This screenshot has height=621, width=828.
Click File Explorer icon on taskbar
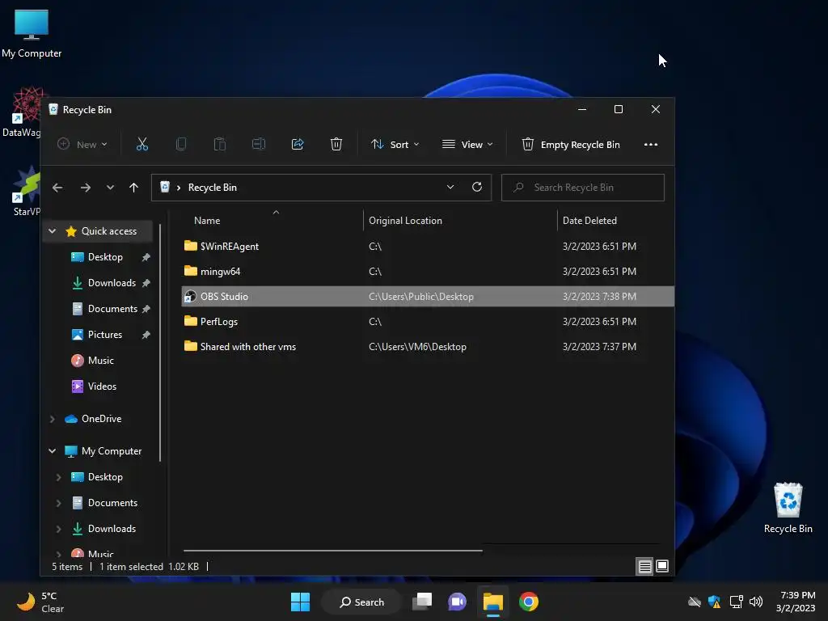coord(493,602)
